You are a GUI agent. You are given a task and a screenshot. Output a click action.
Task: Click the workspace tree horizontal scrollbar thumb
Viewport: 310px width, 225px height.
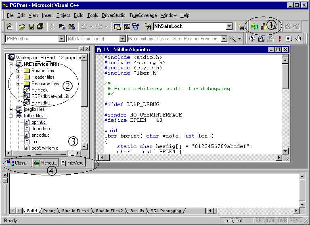point(40,153)
